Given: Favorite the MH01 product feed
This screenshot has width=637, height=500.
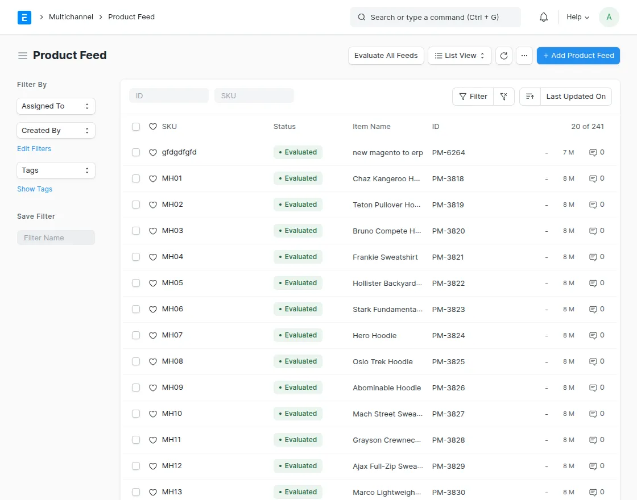Looking at the screenshot, I should point(152,178).
